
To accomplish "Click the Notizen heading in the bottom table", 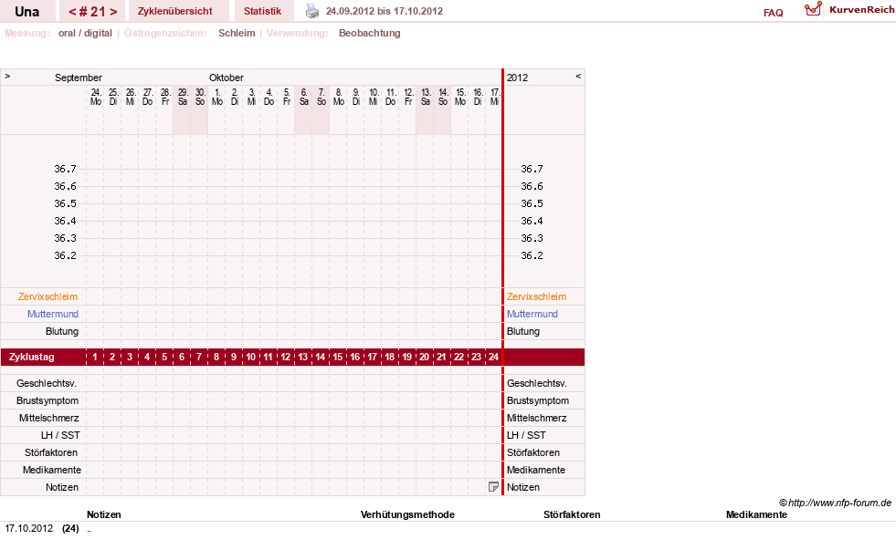I will click(104, 514).
